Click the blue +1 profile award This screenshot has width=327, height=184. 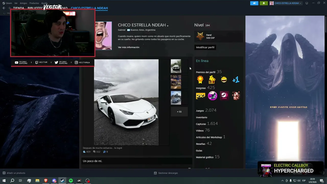pos(236,80)
